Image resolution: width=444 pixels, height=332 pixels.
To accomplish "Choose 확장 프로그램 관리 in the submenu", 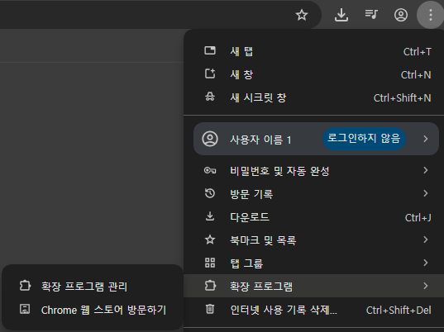I will (93, 287).
